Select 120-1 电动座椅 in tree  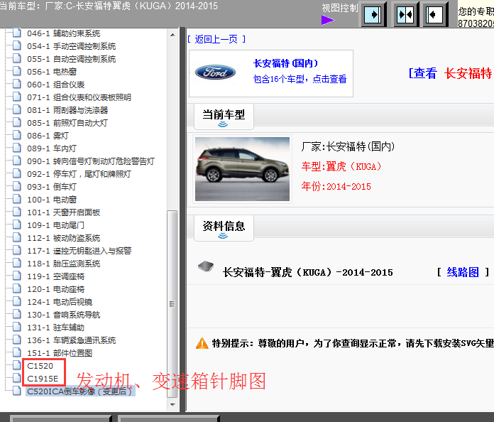point(56,289)
